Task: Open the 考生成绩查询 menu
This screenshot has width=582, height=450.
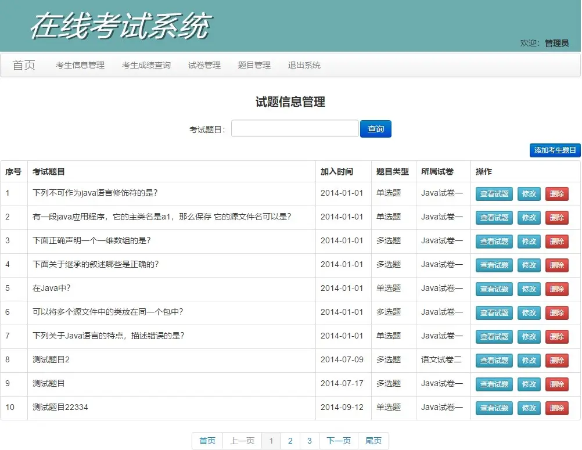Action: 146,65
